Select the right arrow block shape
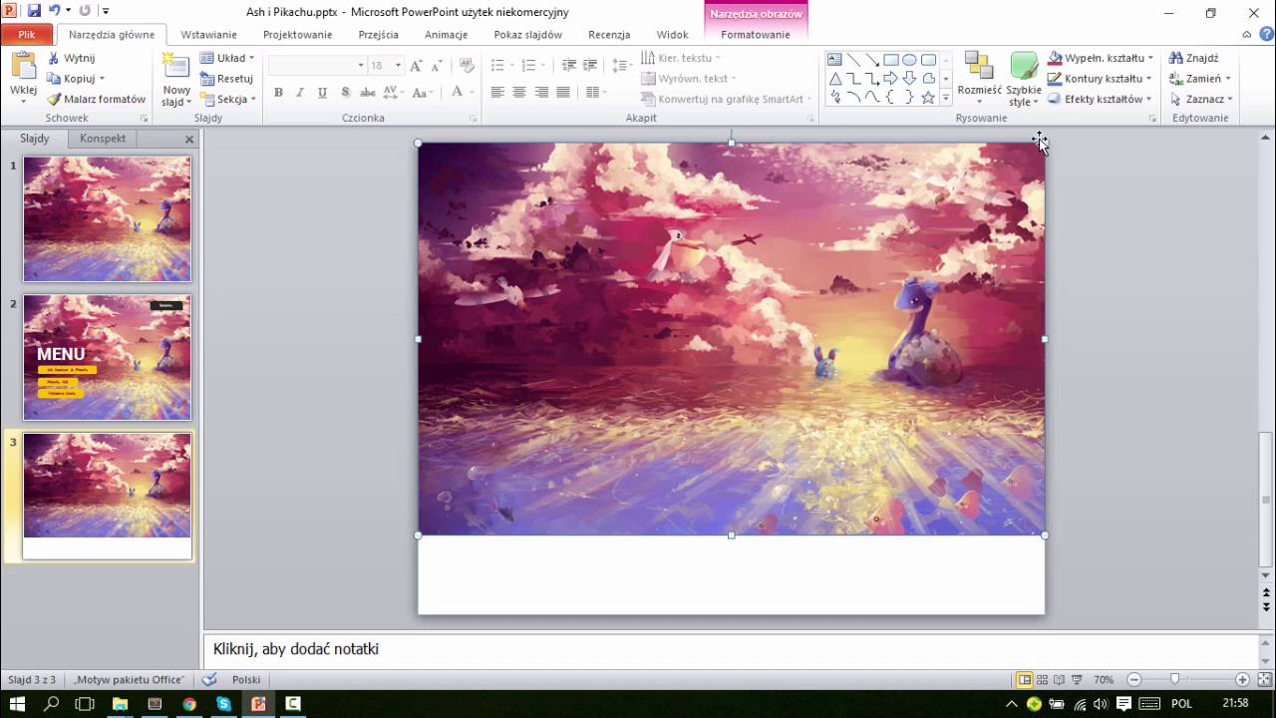The height and width of the screenshot is (718, 1276). [x=891, y=79]
